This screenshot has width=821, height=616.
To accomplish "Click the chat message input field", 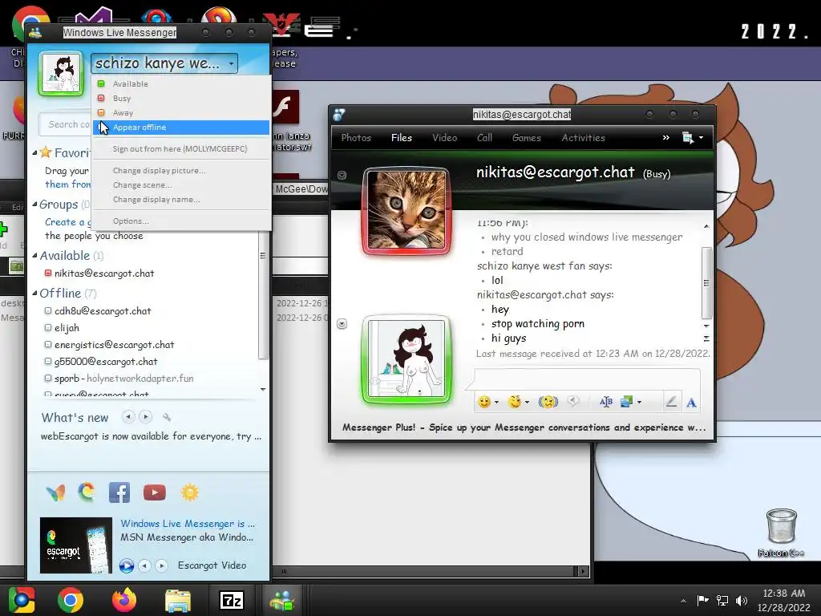I will [x=586, y=379].
